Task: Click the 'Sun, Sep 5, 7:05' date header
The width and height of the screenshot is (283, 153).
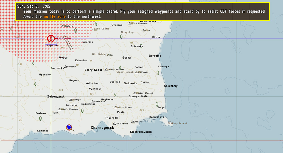Action: 34,6
